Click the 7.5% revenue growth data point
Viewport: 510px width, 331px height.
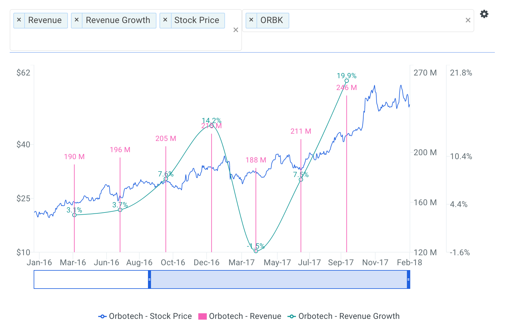(x=301, y=179)
